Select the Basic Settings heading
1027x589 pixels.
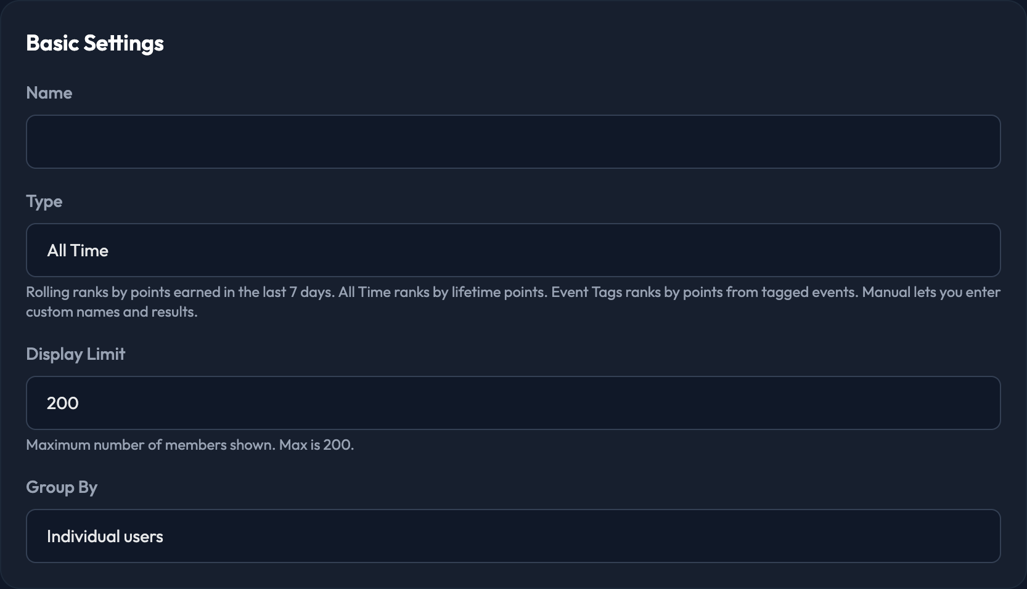click(95, 43)
